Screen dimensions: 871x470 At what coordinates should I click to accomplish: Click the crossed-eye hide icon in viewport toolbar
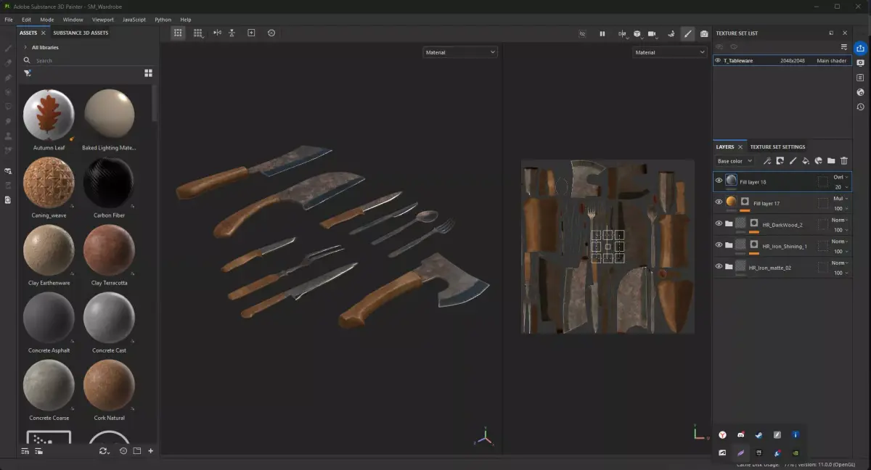[x=582, y=33]
